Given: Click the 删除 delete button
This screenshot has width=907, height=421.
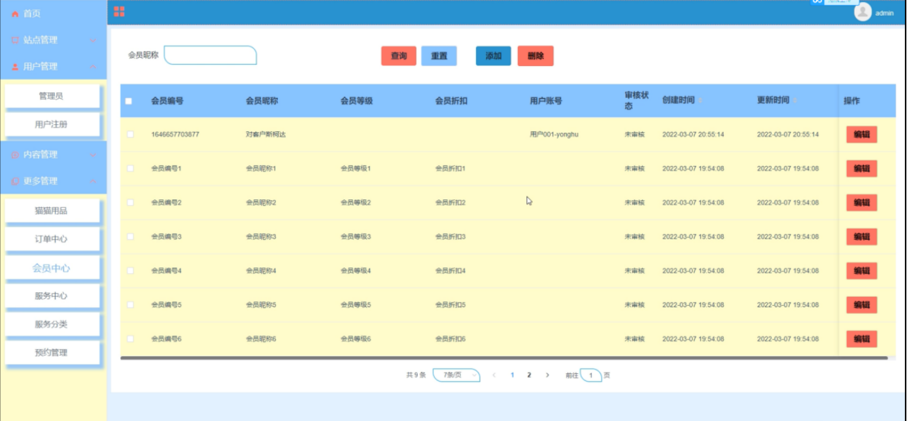Looking at the screenshot, I should point(536,56).
